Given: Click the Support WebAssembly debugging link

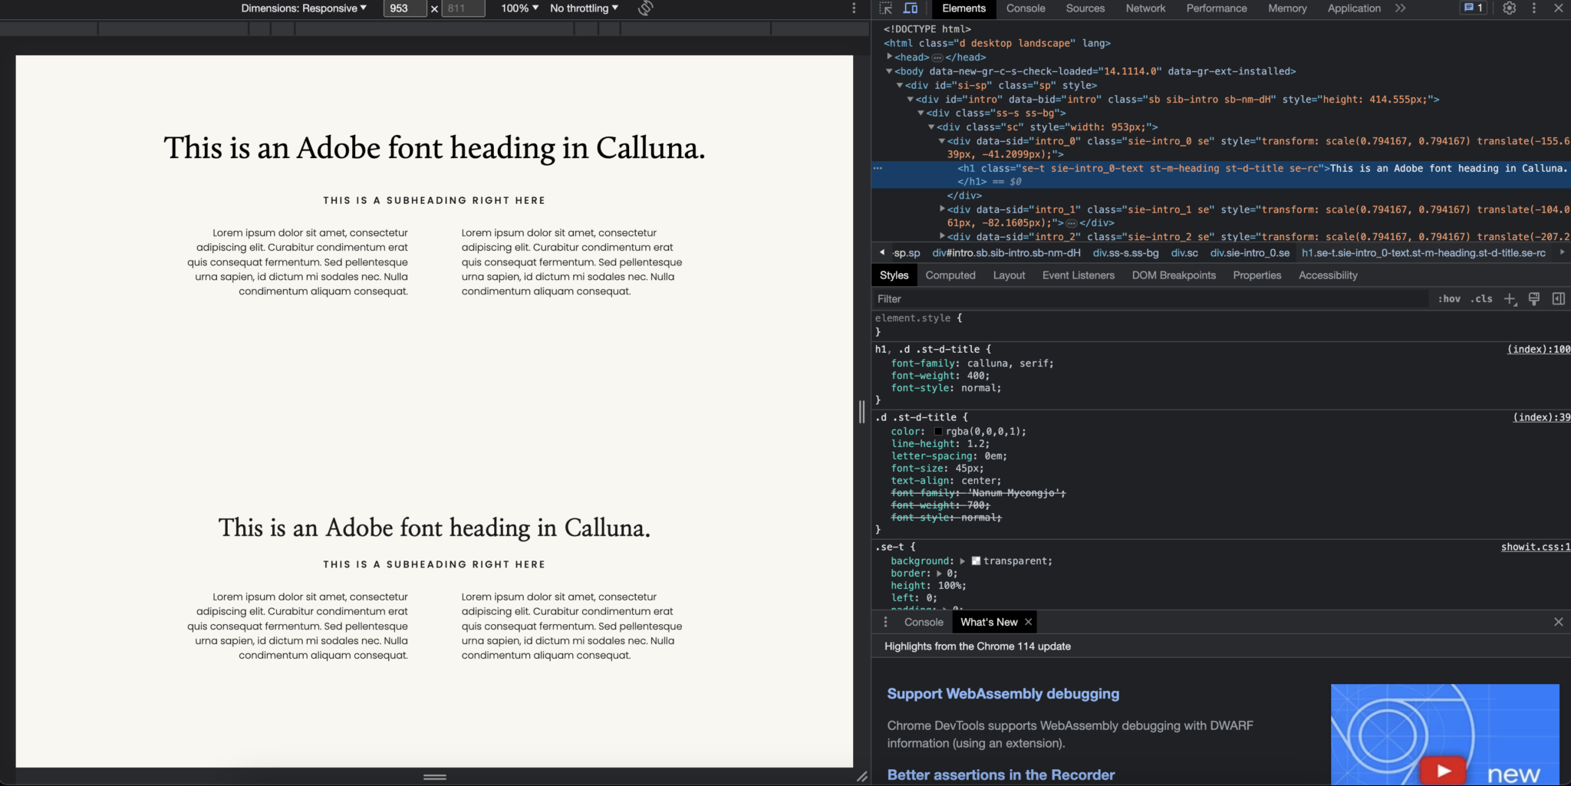Looking at the screenshot, I should (1003, 693).
